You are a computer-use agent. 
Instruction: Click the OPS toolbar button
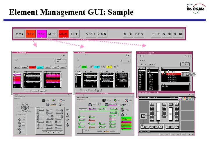click(x=139, y=34)
